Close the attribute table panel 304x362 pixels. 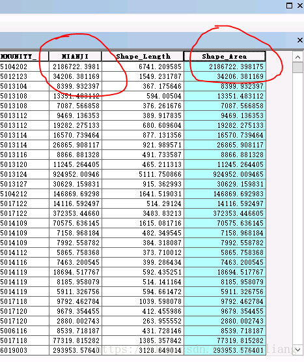[299, 40]
